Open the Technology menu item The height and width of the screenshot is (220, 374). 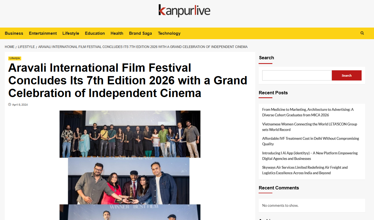point(169,33)
